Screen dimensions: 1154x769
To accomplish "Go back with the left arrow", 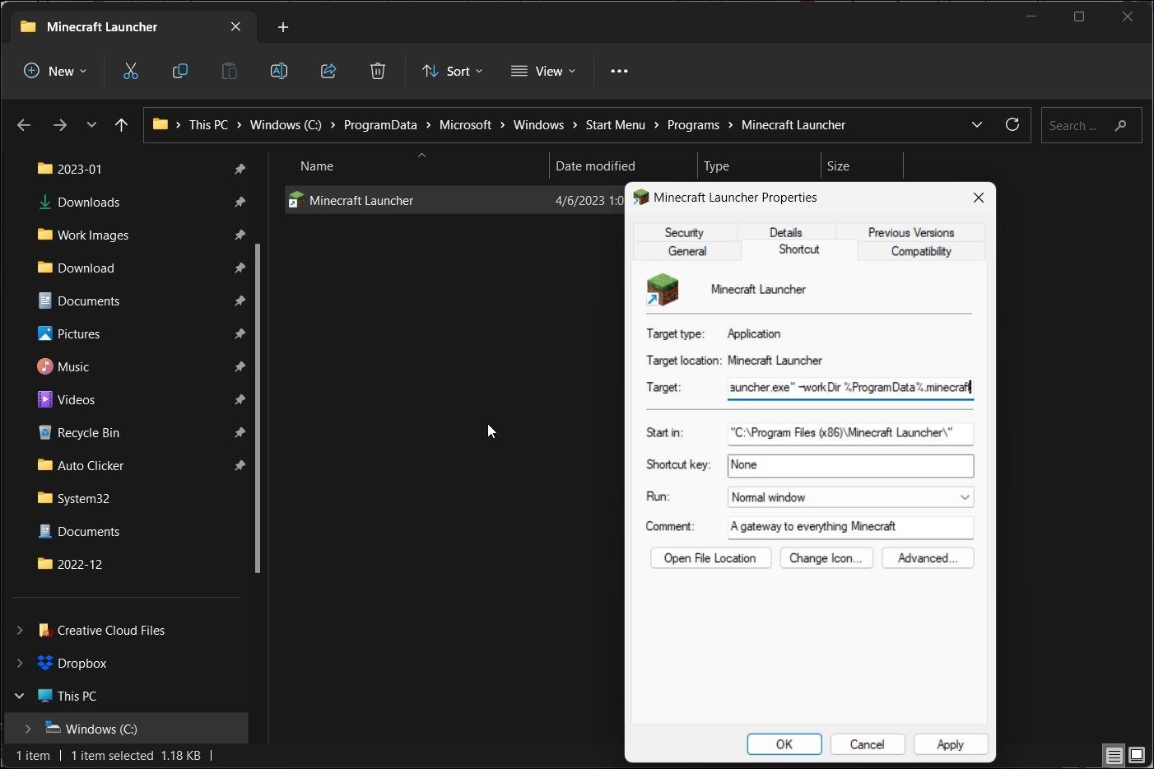I will pyautogui.click(x=24, y=125).
